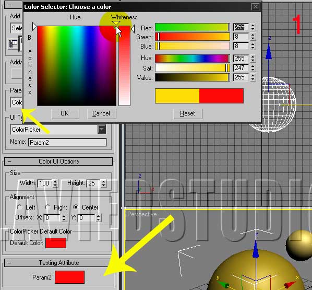Click the Red gradient slider
The image size is (312, 290).
click(193, 28)
